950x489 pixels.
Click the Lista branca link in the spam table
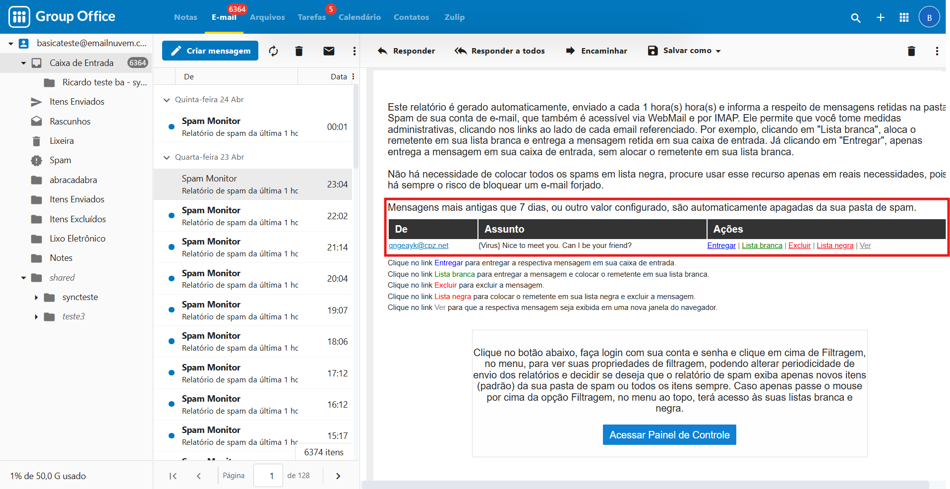762,245
